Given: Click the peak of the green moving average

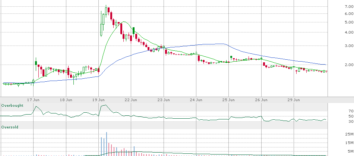Looking at the screenshot, I should [x=123, y=22].
